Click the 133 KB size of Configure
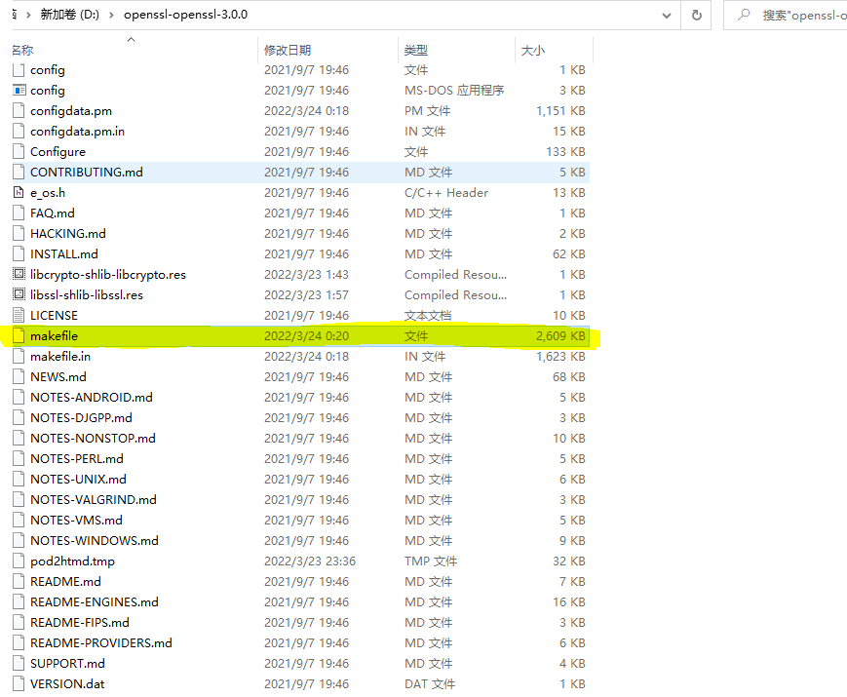The height and width of the screenshot is (697, 847). pos(565,152)
